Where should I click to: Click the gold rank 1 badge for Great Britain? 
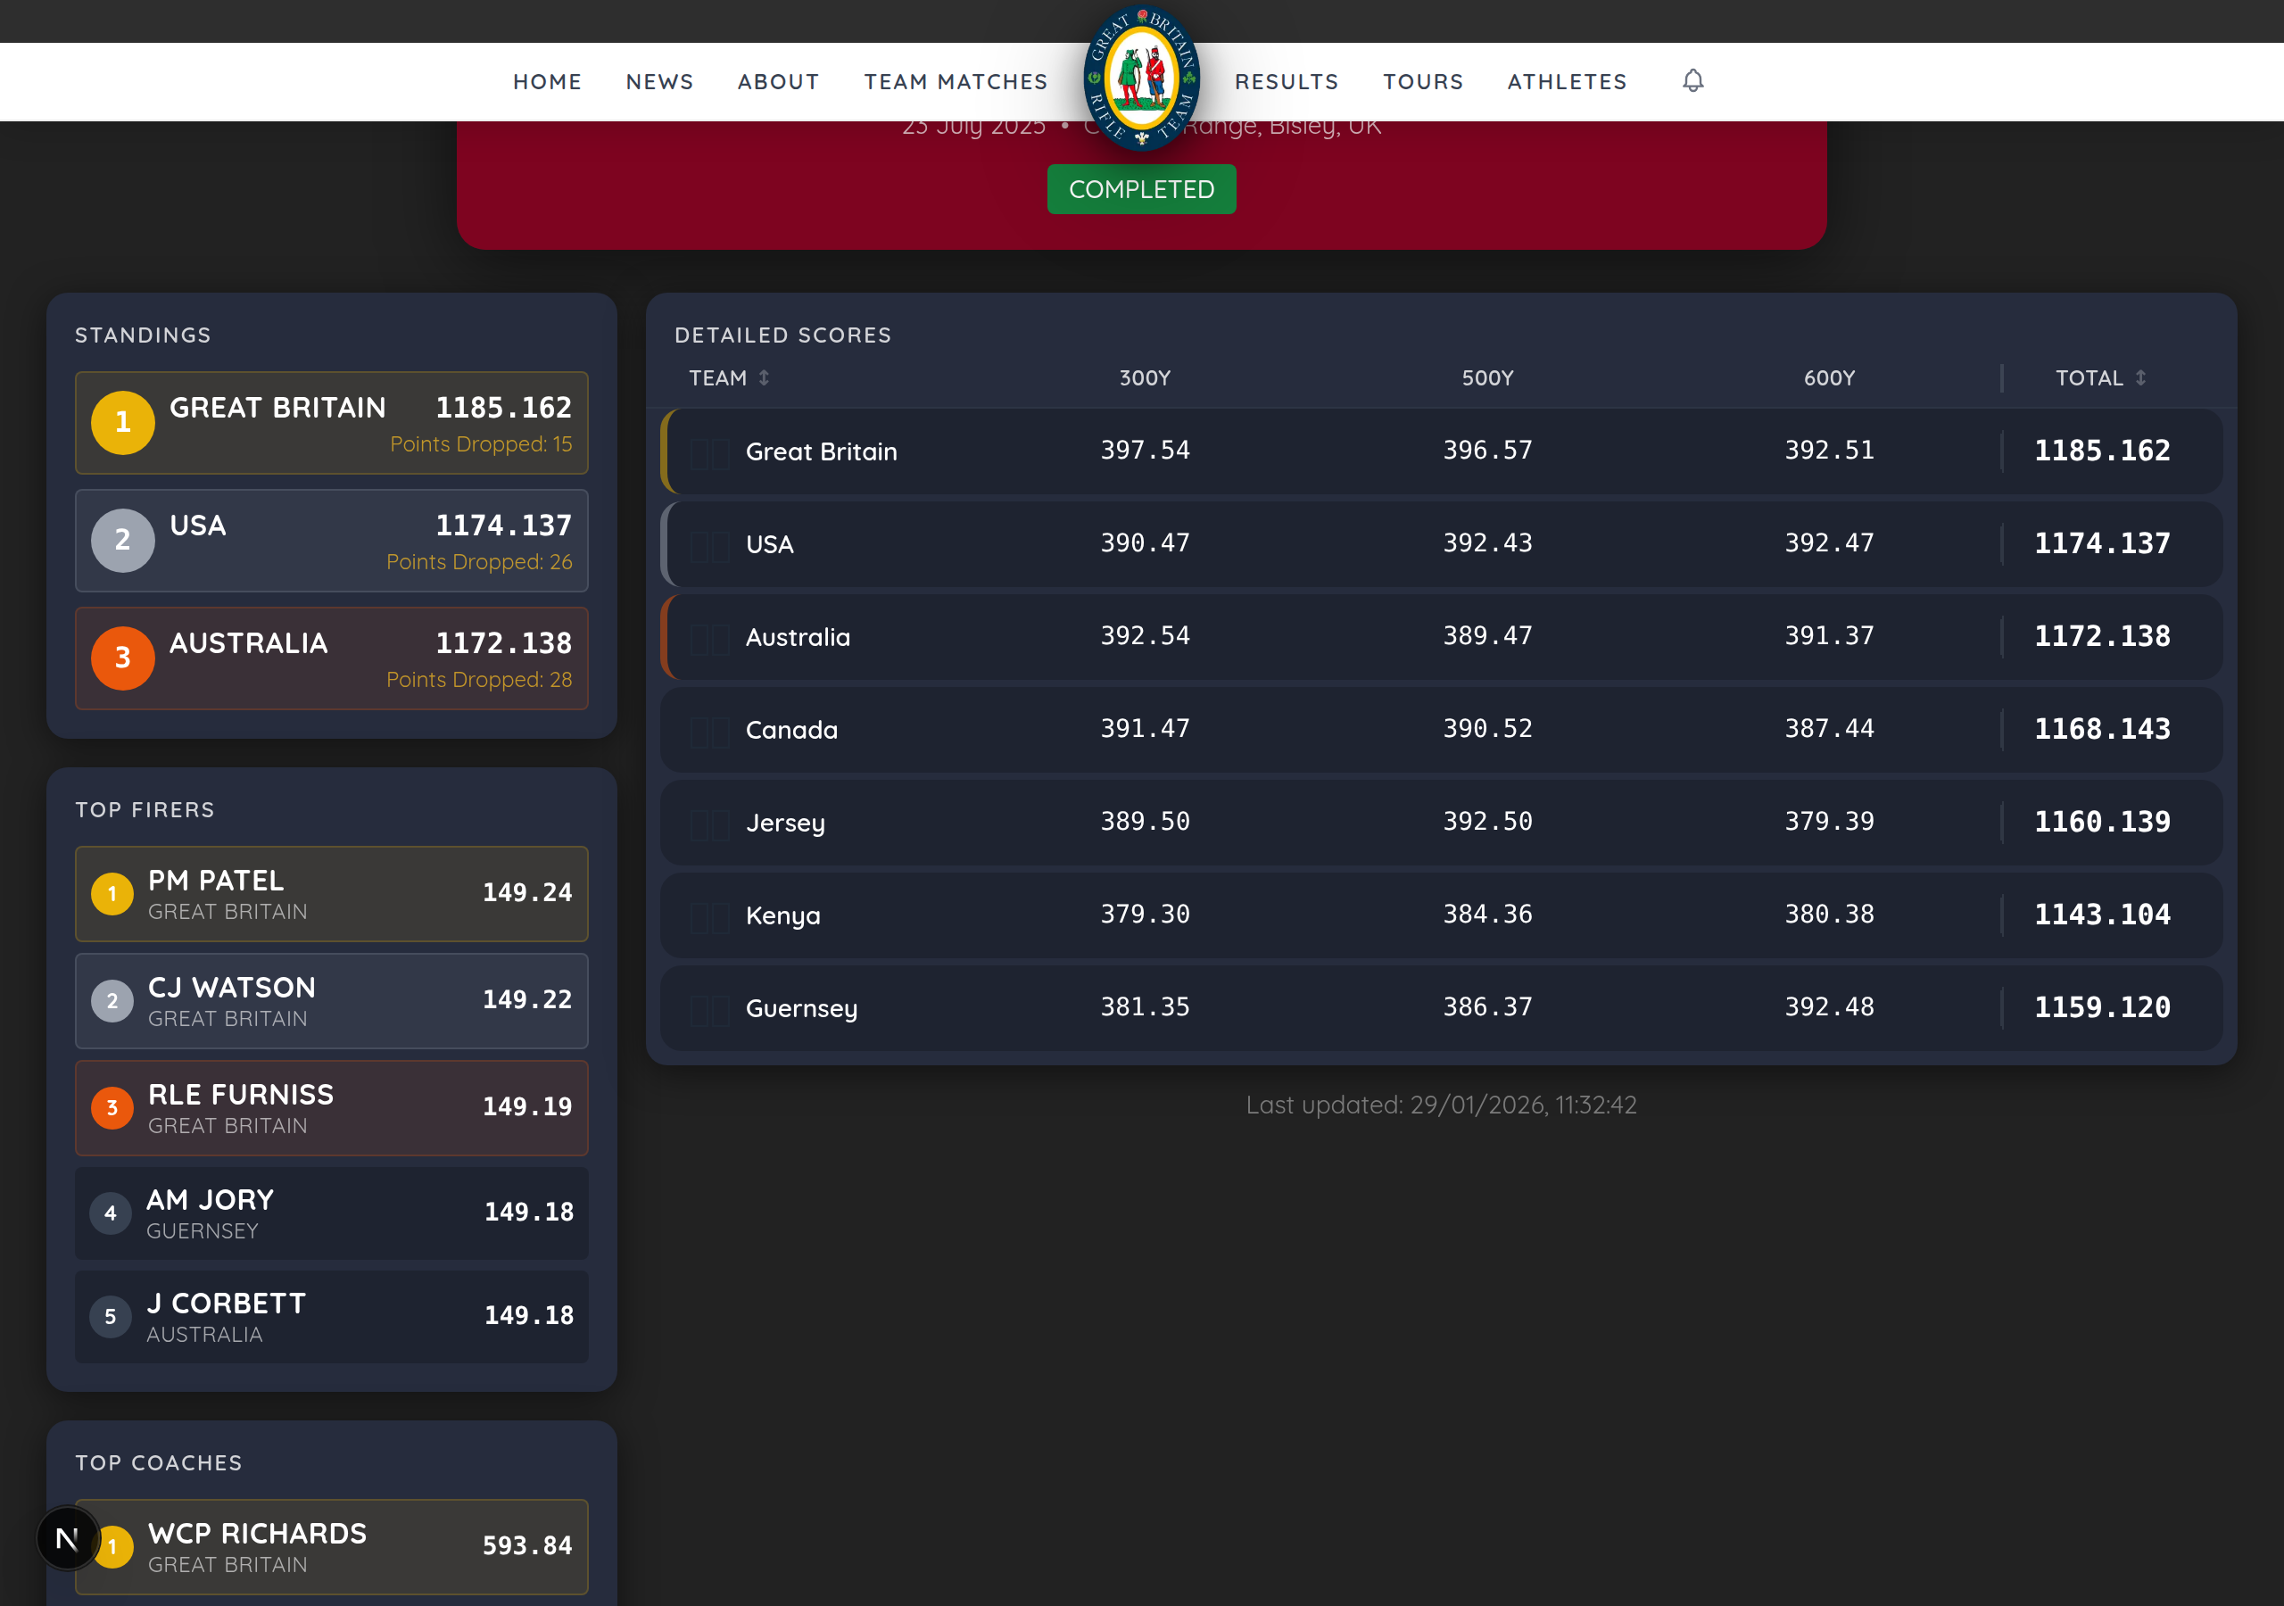coord(122,423)
